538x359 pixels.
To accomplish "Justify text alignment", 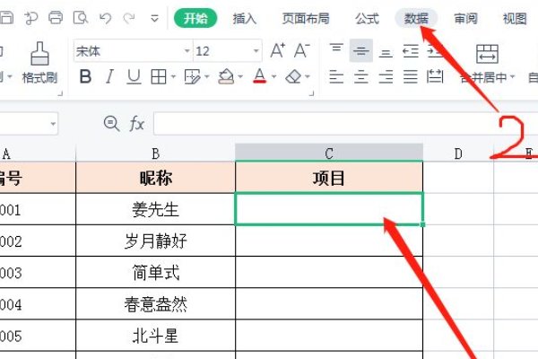I will coord(411,76).
